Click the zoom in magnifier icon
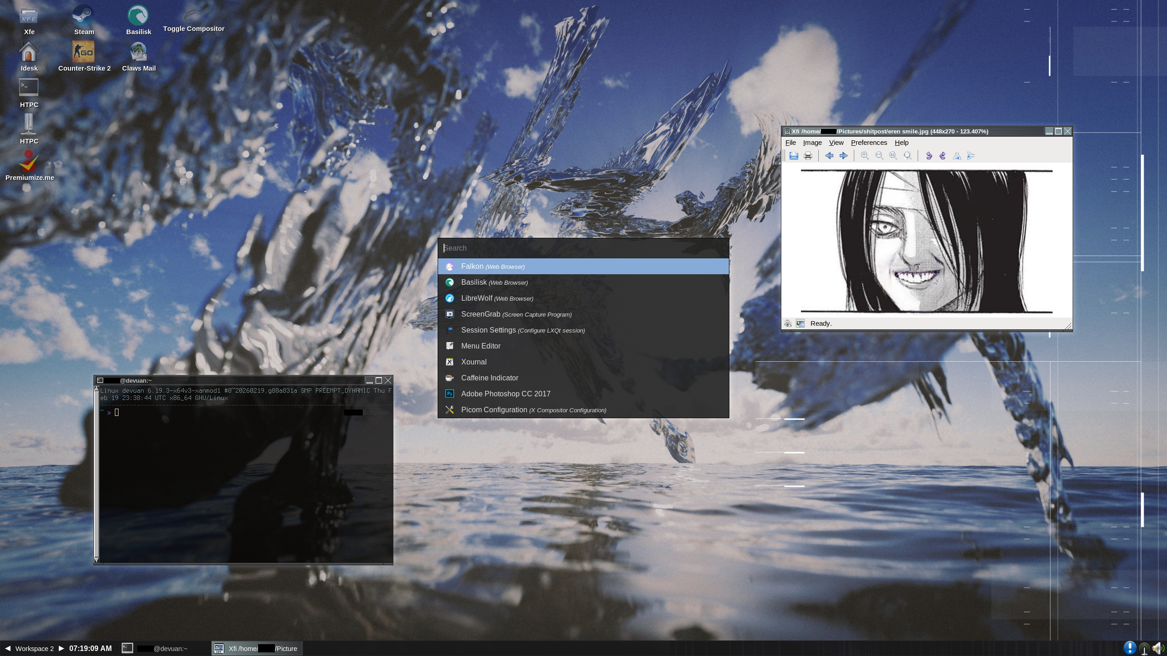1167x656 pixels. coord(864,156)
